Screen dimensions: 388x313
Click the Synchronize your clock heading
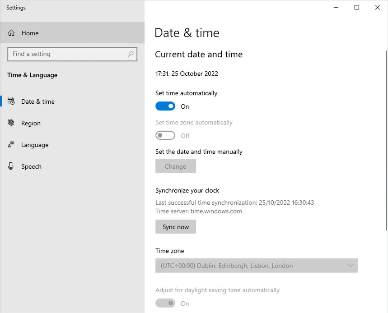tap(187, 190)
